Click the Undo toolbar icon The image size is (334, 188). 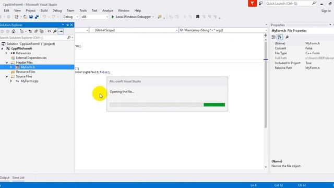click(x=44, y=17)
